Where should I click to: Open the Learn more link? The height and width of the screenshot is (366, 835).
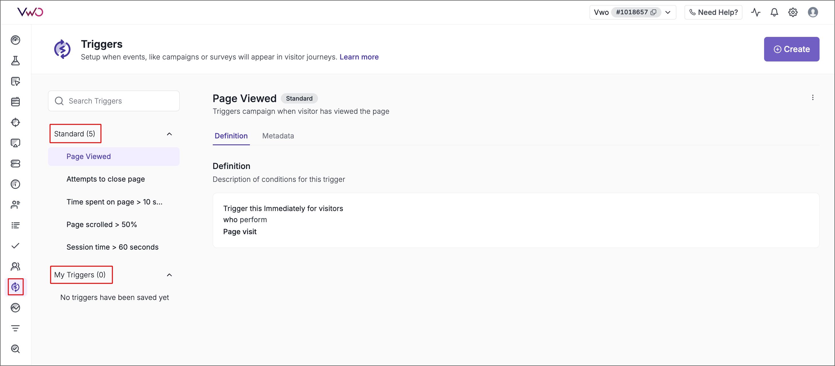coord(359,57)
